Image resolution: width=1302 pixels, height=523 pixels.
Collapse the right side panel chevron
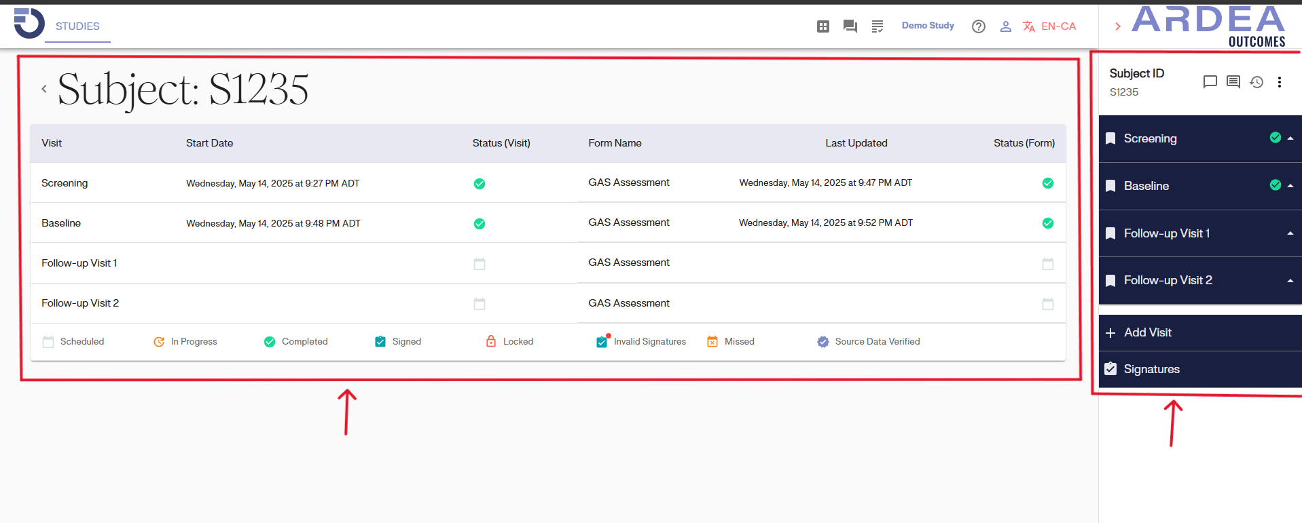coord(1117,26)
